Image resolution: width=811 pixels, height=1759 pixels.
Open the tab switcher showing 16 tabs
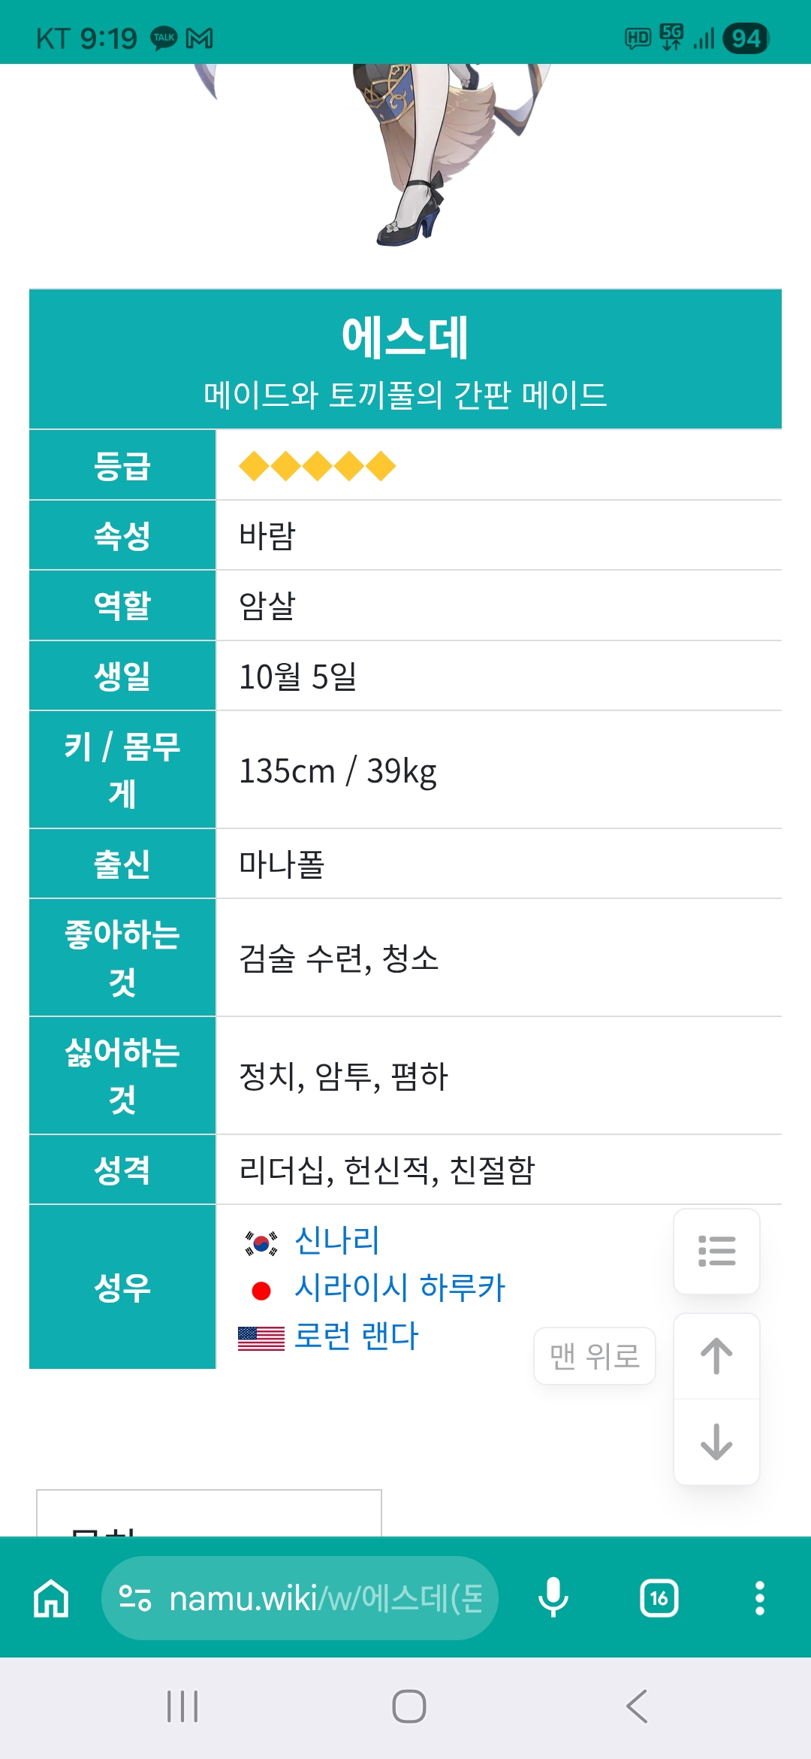(659, 1598)
